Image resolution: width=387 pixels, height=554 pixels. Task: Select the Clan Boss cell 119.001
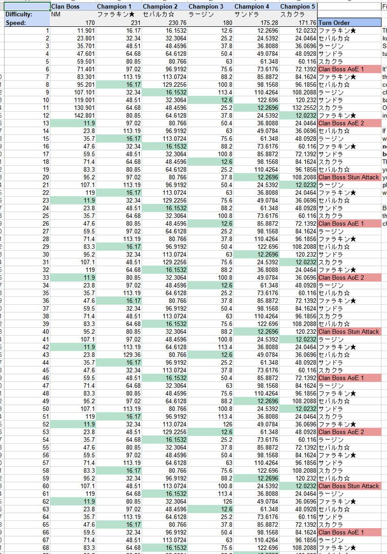tap(73, 100)
